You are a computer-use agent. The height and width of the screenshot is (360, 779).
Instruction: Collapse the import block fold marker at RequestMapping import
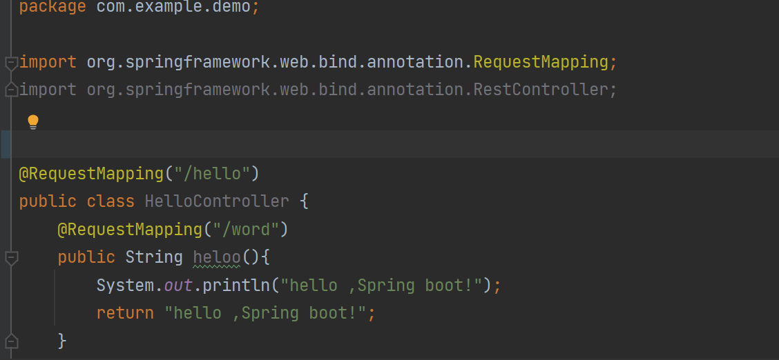tap(11, 63)
